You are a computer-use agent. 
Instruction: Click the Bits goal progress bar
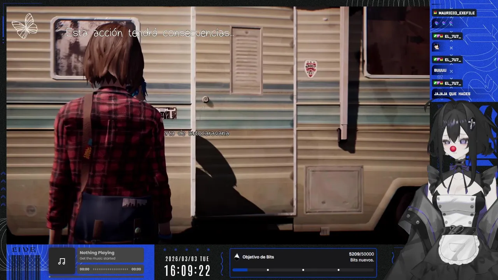click(303, 270)
